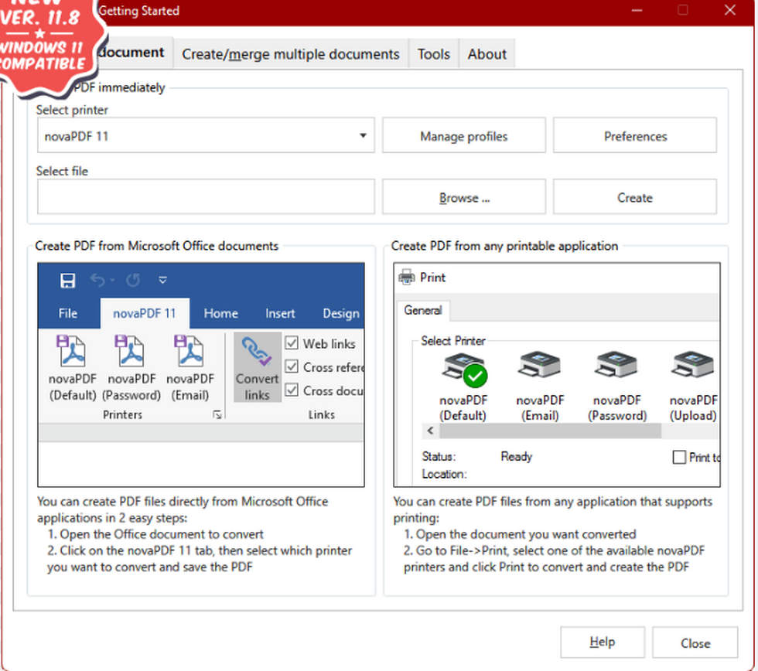
Task: Open the Tools tab
Action: coord(434,54)
